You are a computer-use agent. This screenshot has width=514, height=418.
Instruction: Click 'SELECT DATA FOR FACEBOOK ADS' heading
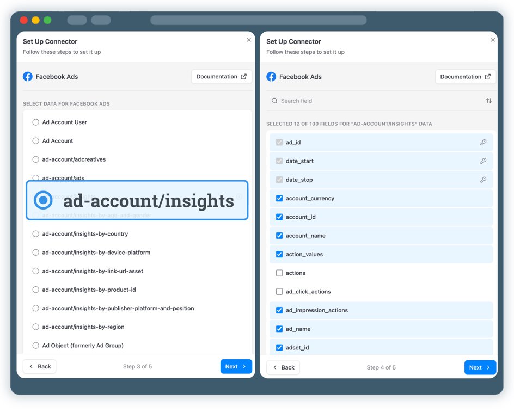pos(66,104)
